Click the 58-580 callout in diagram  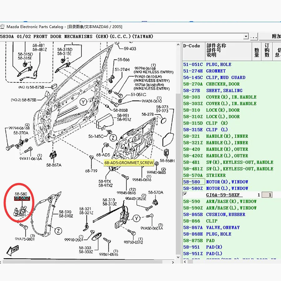pos(21,194)
